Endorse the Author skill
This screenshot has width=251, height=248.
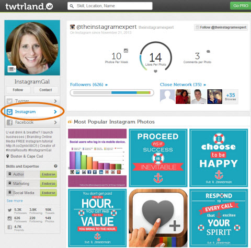click(x=49, y=174)
